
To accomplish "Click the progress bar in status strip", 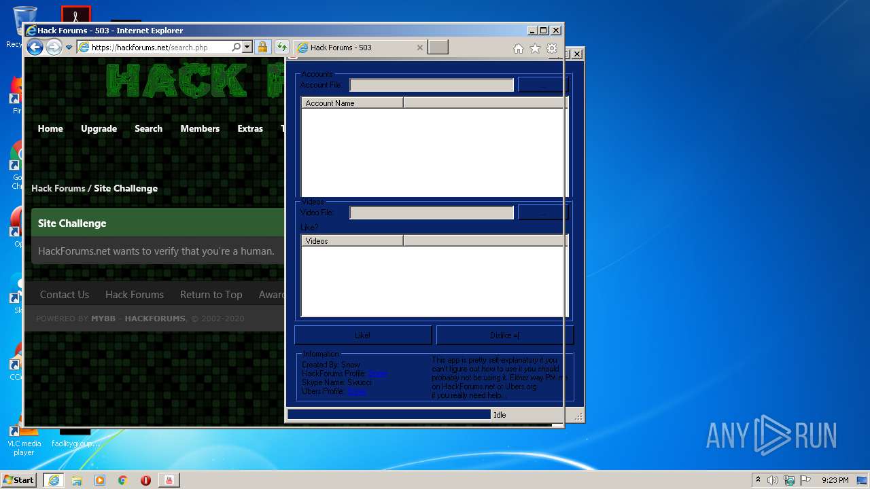I will pyautogui.click(x=389, y=414).
